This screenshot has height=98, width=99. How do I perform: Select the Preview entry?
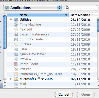[x=26, y=59]
